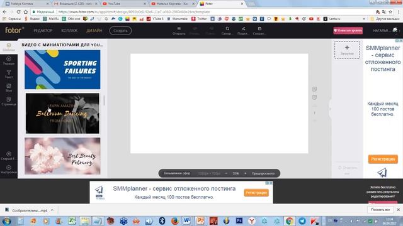Click the red upgrade level button
The width and height of the screenshot is (403, 226).
click(348, 31)
